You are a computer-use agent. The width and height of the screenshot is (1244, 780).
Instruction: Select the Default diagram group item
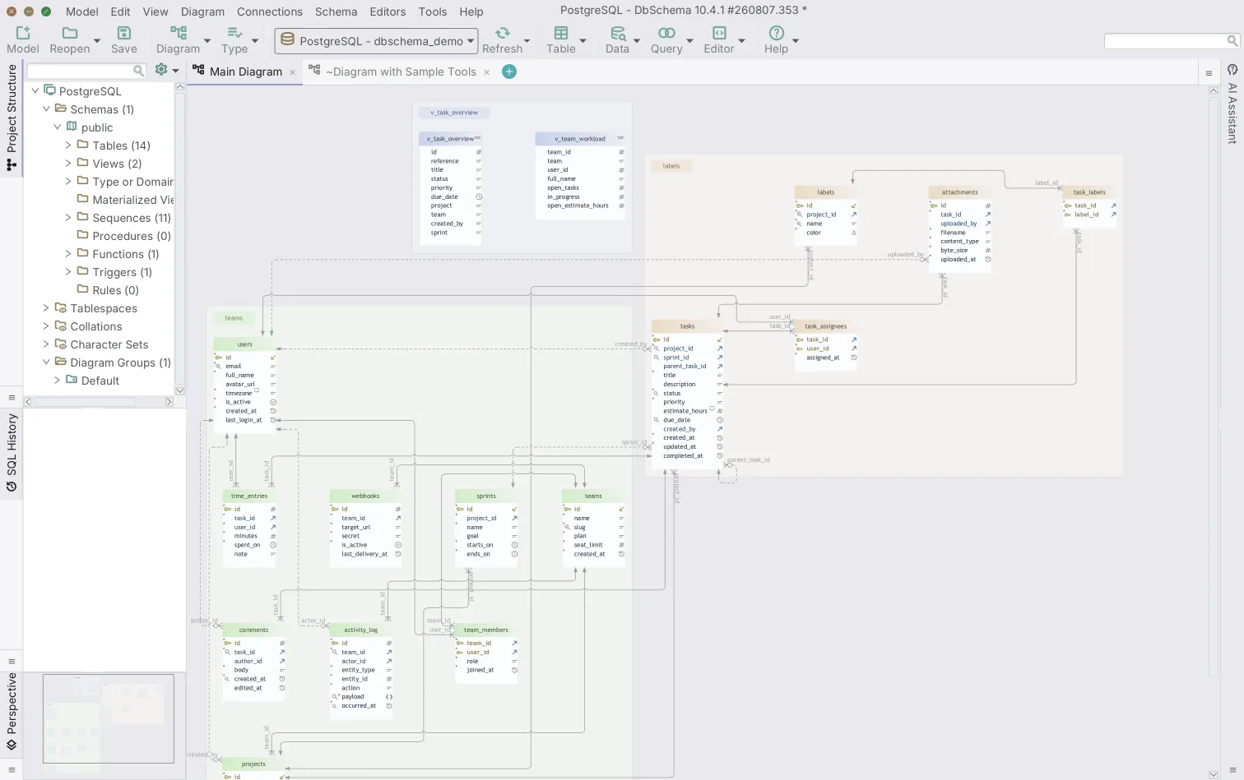click(100, 381)
